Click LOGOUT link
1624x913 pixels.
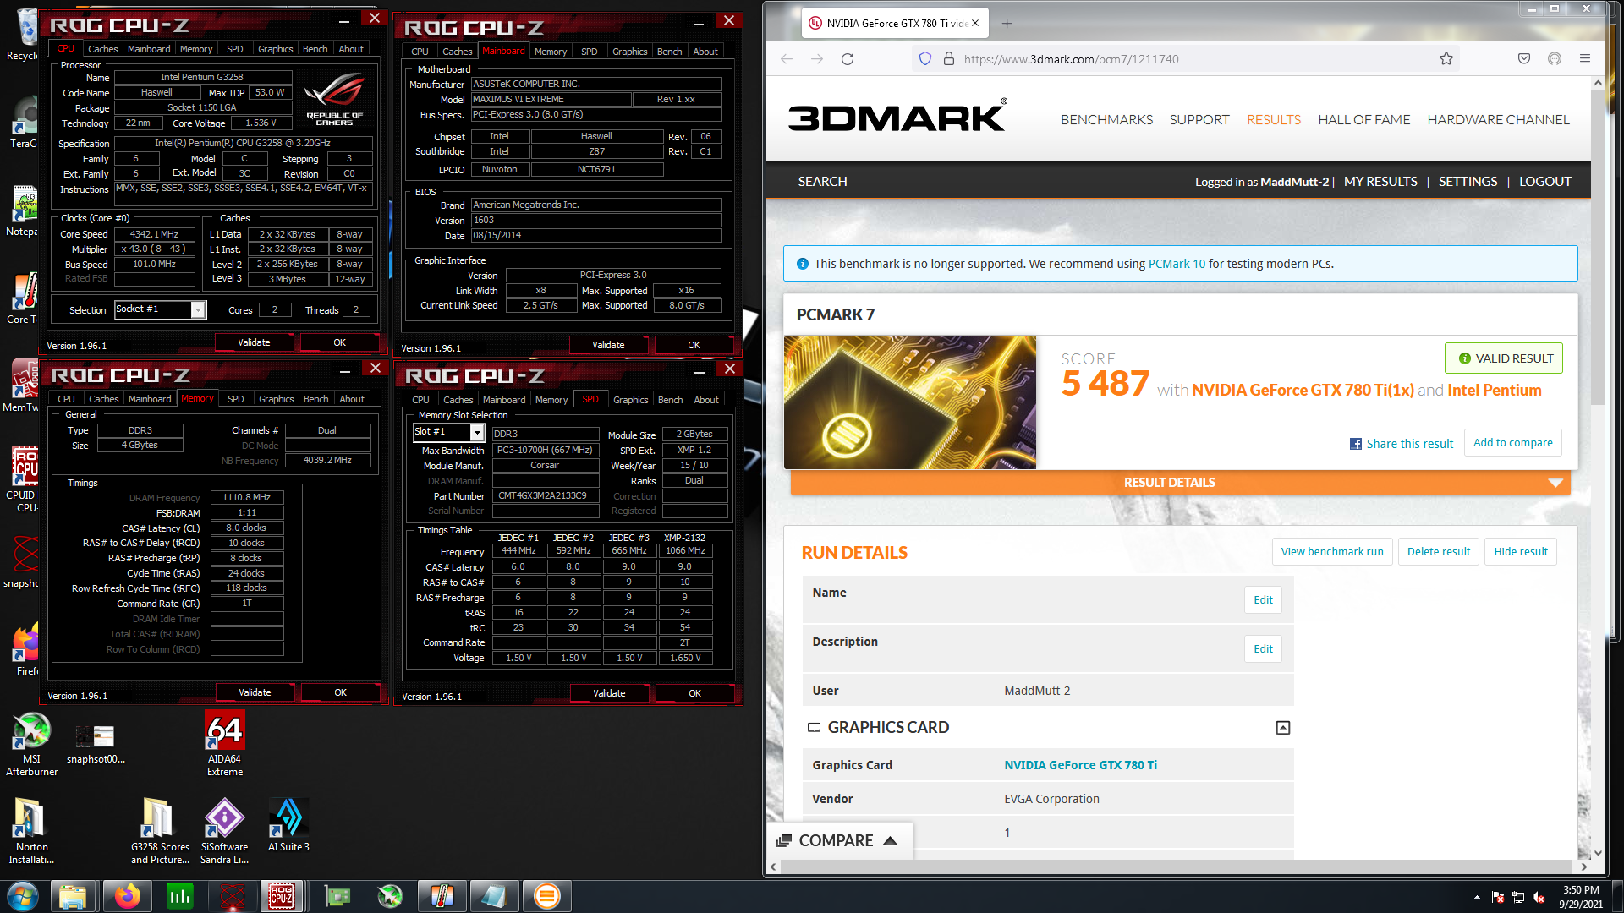tap(1544, 182)
